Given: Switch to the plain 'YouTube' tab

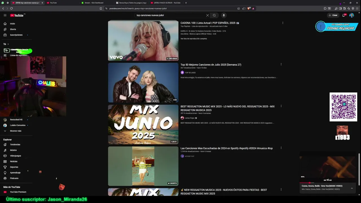Looking at the screenshot, I should click(x=62, y=3).
